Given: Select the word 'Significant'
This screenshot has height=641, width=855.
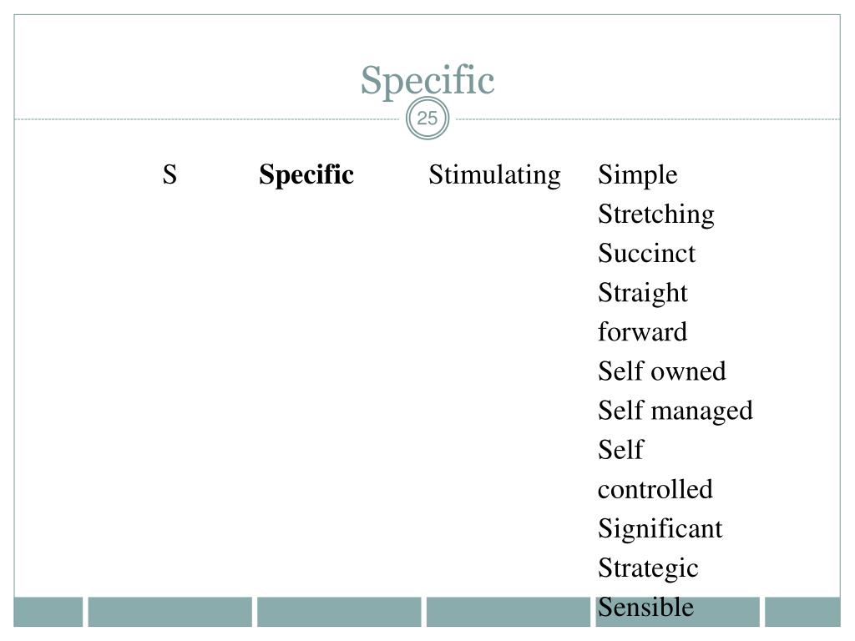Looking at the screenshot, I should pos(660,528).
